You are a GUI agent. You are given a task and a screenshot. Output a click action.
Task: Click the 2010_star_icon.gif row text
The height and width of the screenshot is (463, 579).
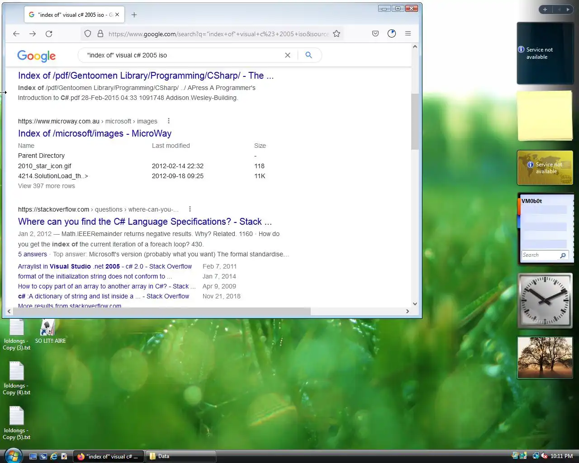coord(45,166)
